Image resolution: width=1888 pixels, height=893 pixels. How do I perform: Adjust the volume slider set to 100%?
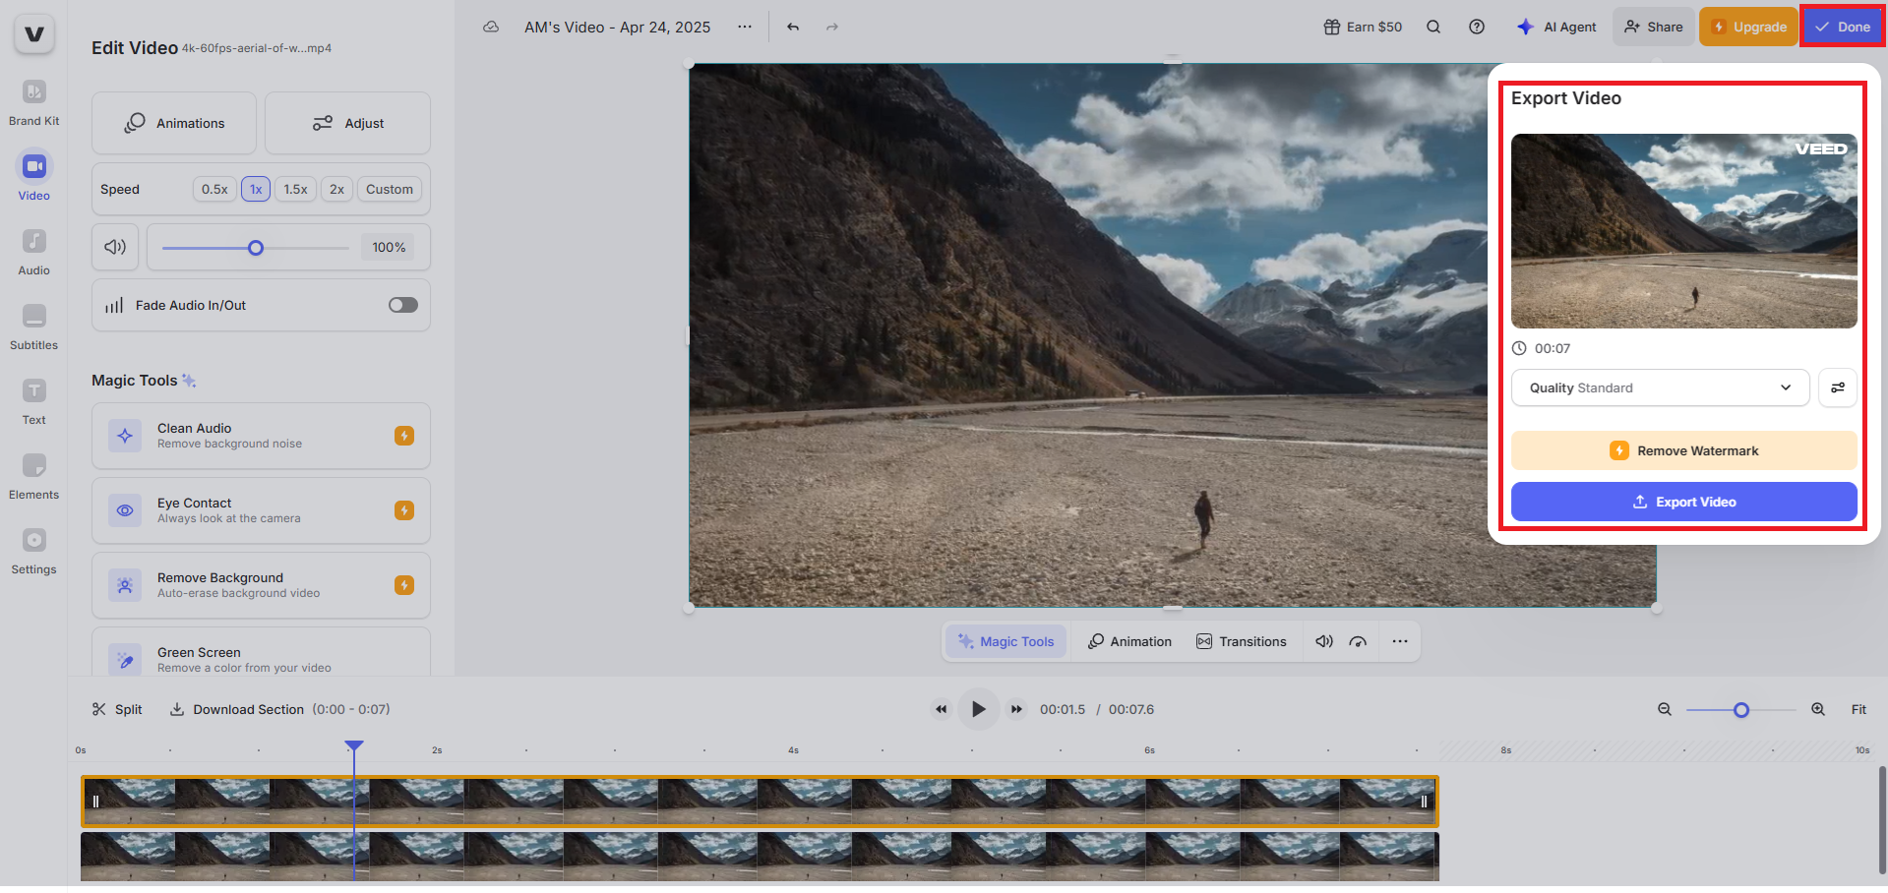point(255,248)
